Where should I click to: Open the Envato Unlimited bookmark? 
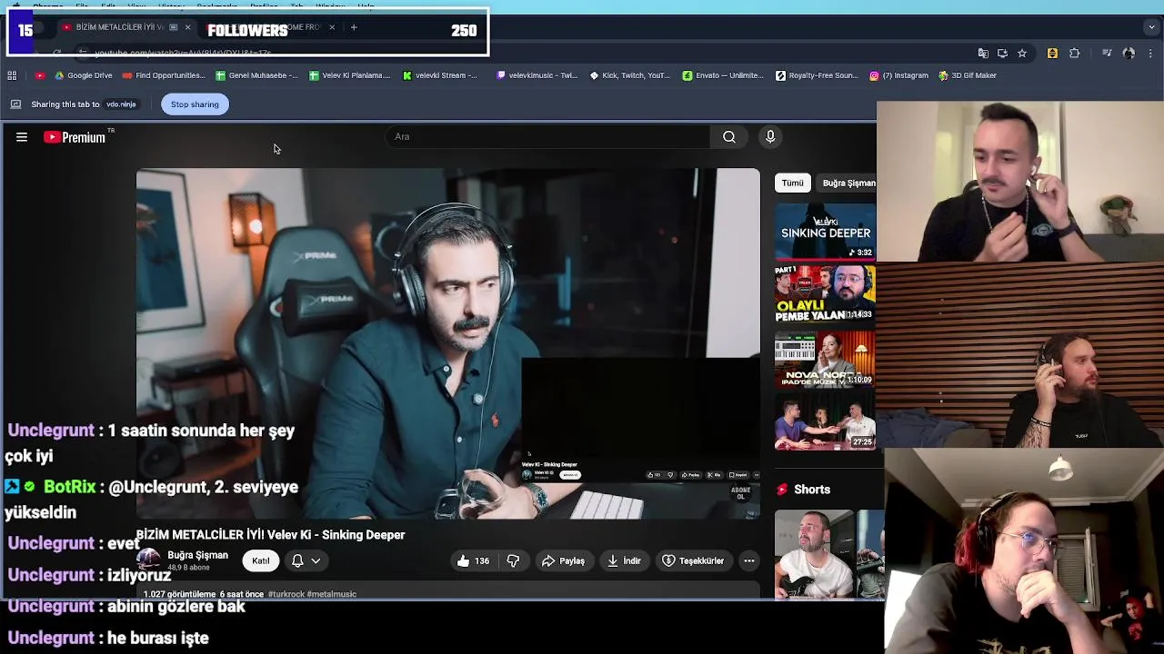[x=721, y=75]
